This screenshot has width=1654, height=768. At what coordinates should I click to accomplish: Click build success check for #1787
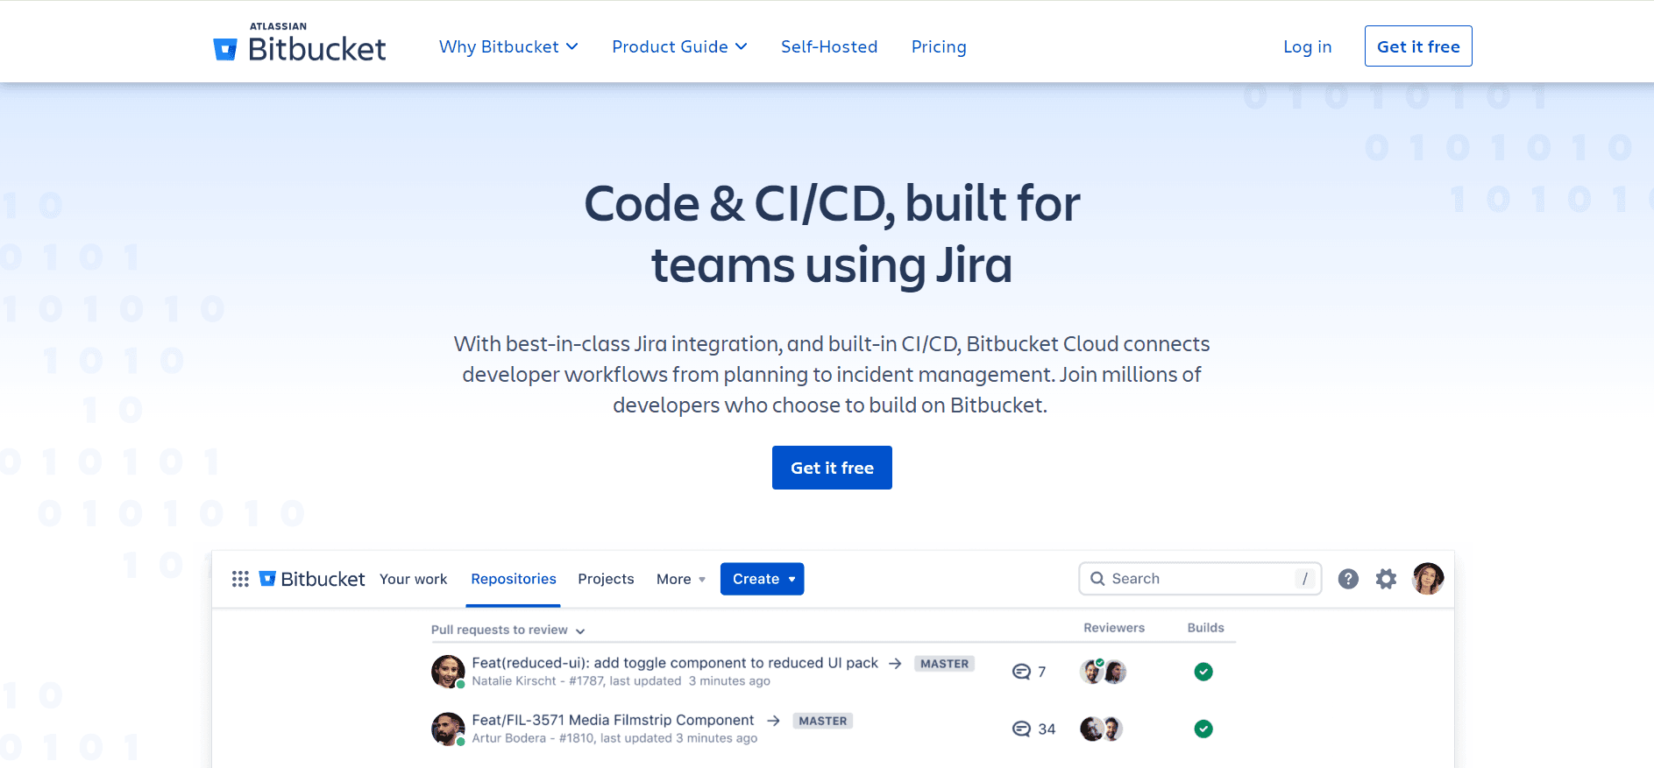1203,672
